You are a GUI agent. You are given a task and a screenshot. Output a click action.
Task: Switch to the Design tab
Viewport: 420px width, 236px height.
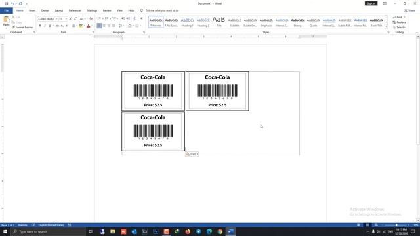pyautogui.click(x=45, y=10)
